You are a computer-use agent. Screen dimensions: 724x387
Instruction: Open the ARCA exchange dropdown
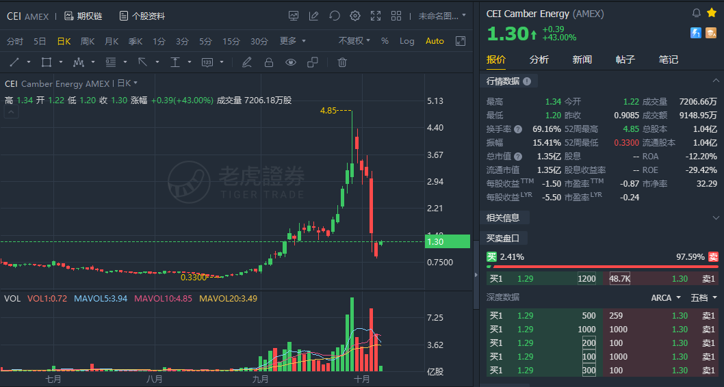click(x=666, y=298)
